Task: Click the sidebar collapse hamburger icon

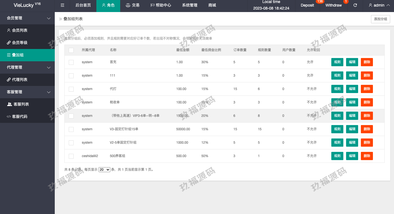Action: tap(62, 5)
